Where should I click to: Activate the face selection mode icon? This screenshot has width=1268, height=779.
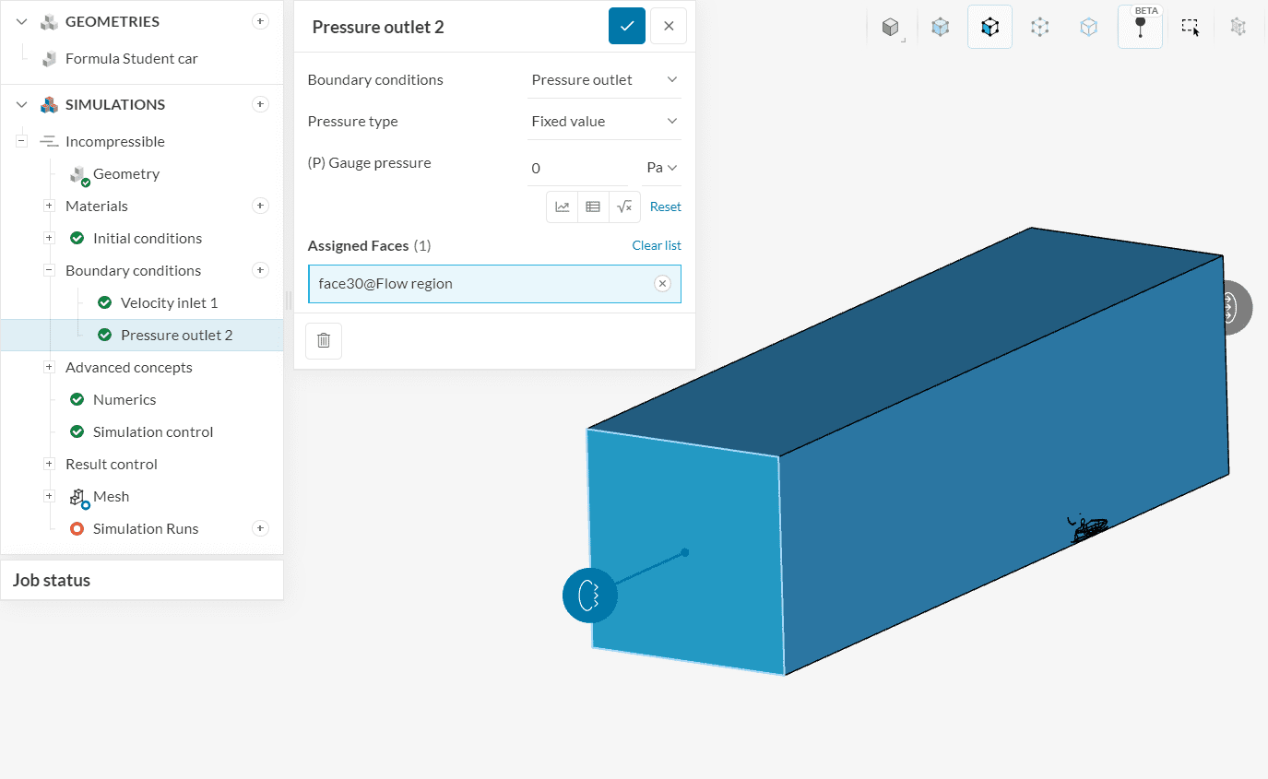tap(990, 28)
